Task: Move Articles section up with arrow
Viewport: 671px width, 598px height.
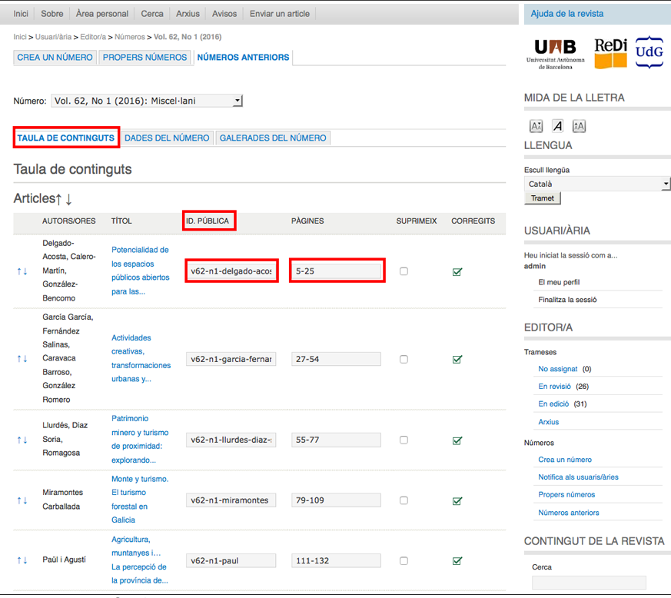Action: [59, 199]
